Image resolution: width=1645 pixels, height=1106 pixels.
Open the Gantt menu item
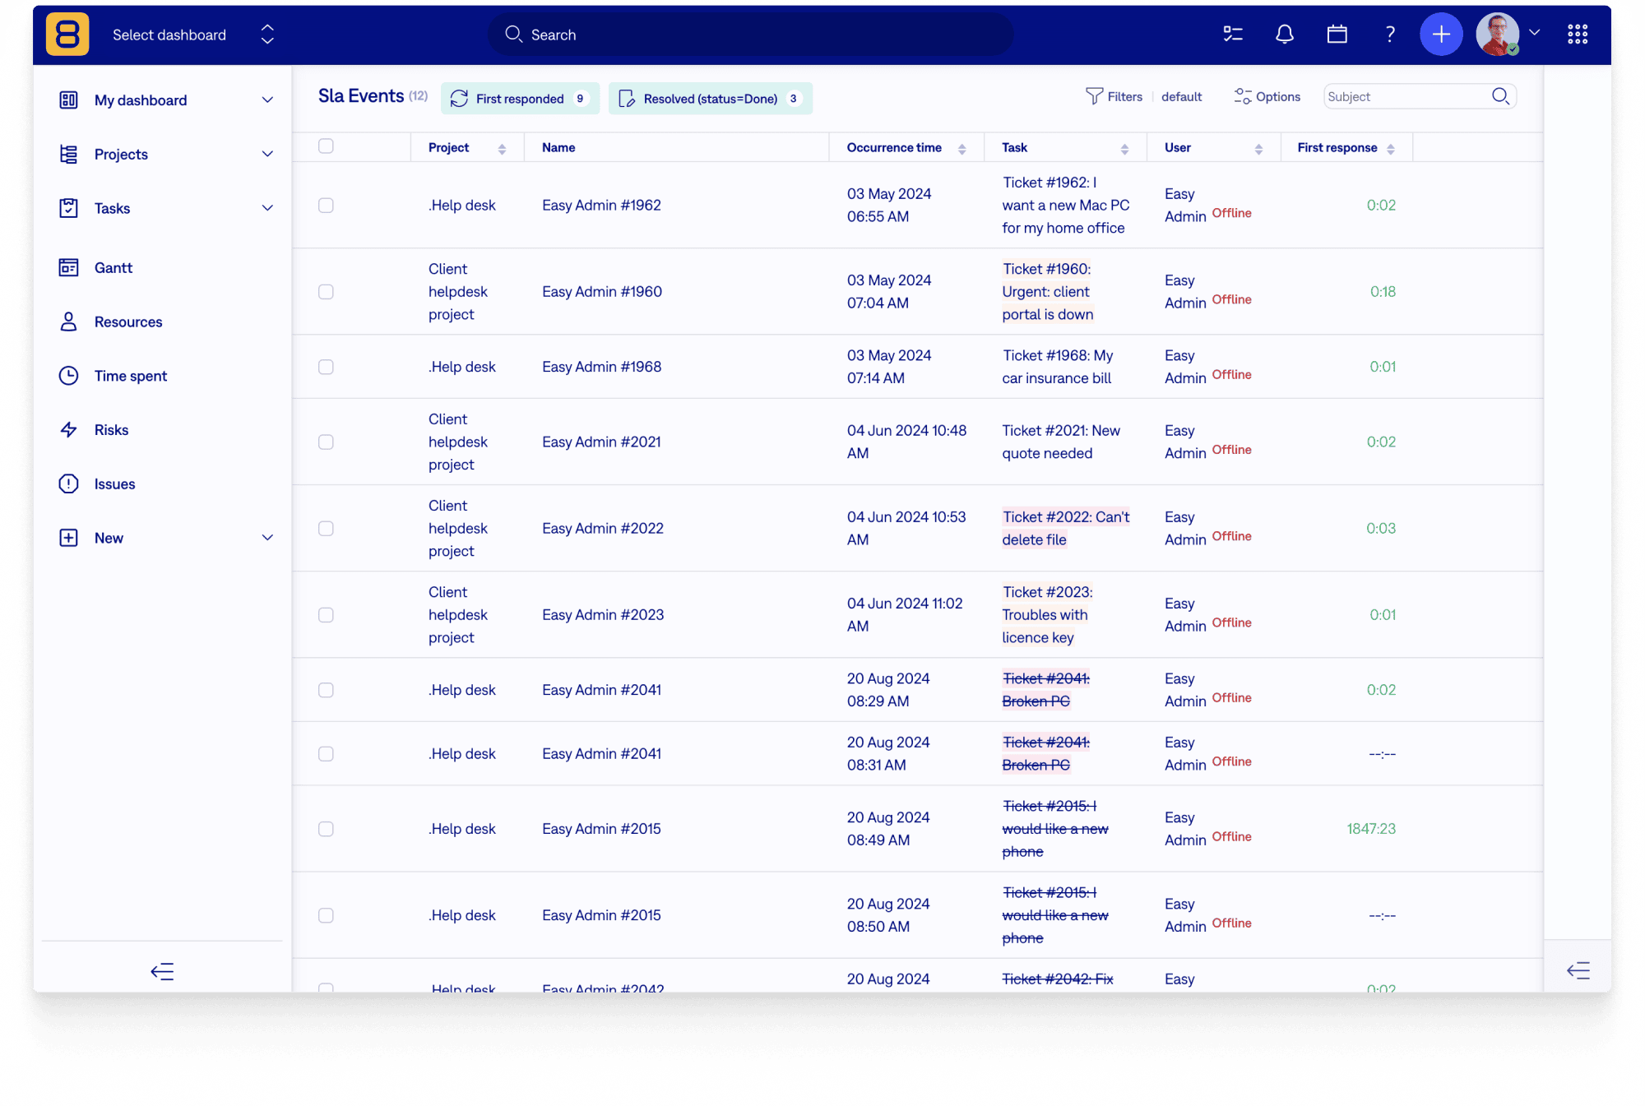[114, 268]
